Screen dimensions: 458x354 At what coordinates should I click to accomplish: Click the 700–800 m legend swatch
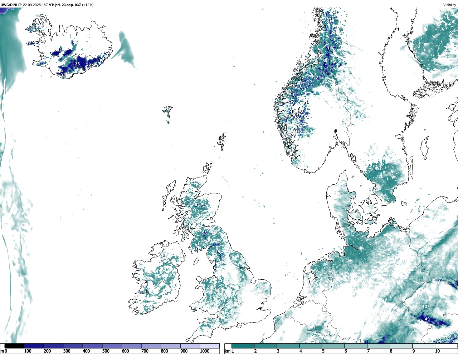[151, 346]
